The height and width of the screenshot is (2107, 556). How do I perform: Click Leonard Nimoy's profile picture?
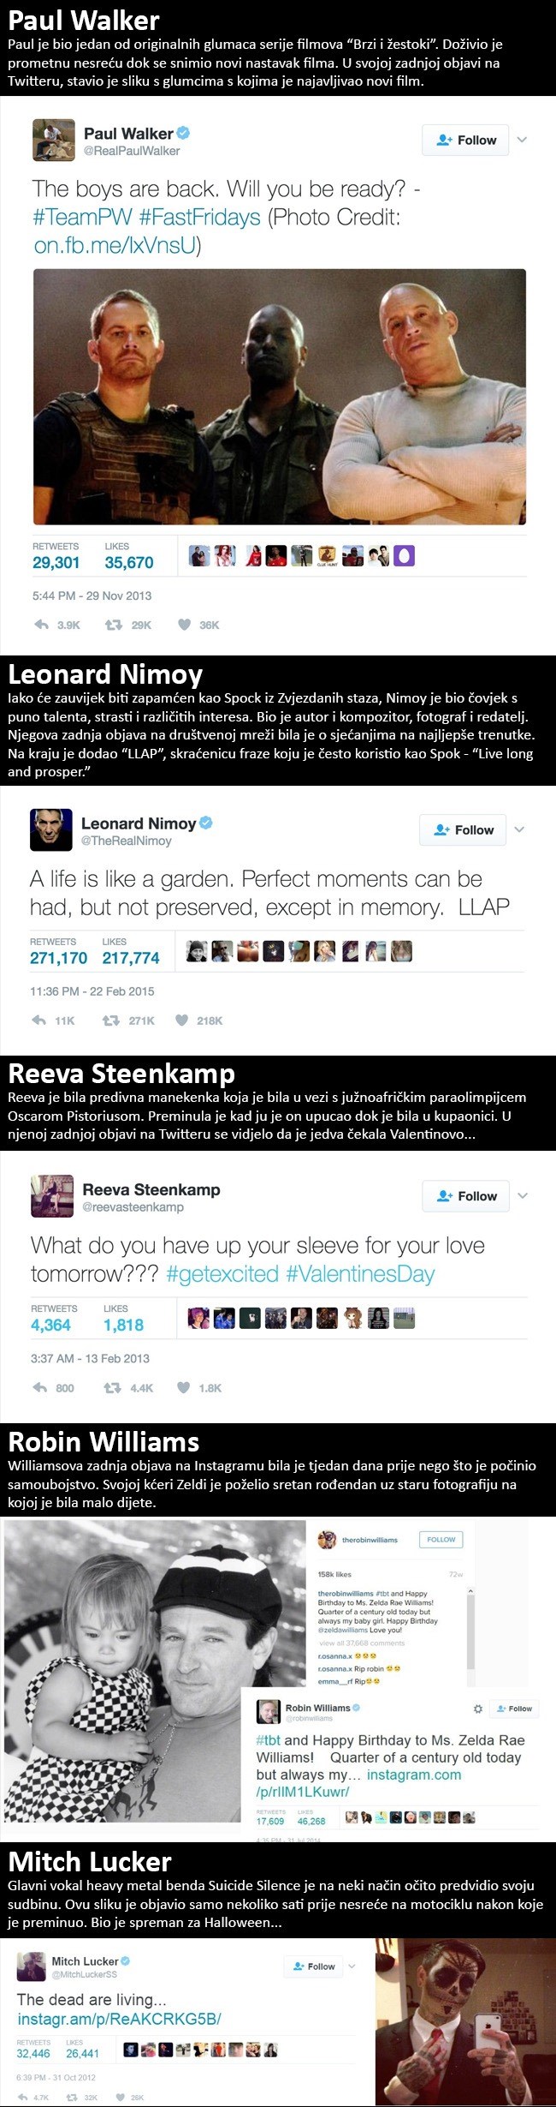[51, 829]
